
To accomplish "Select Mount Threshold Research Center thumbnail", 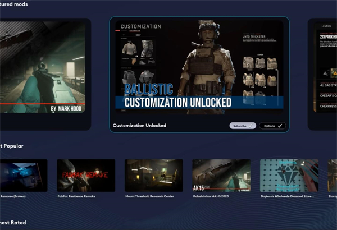I will (x=154, y=176).
